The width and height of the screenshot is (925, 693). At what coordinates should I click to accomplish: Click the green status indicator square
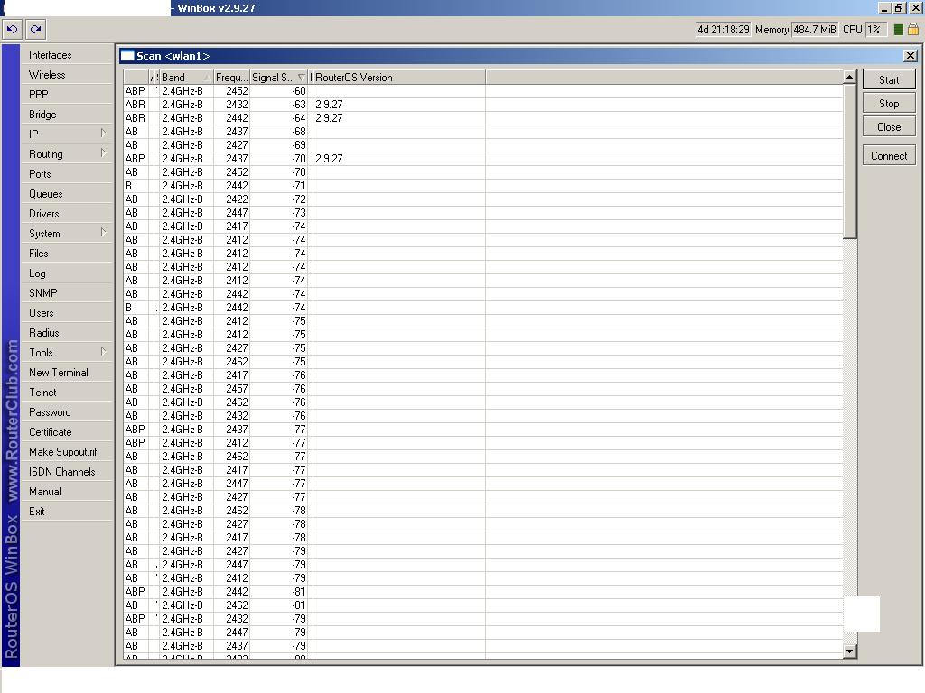[899, 30]
